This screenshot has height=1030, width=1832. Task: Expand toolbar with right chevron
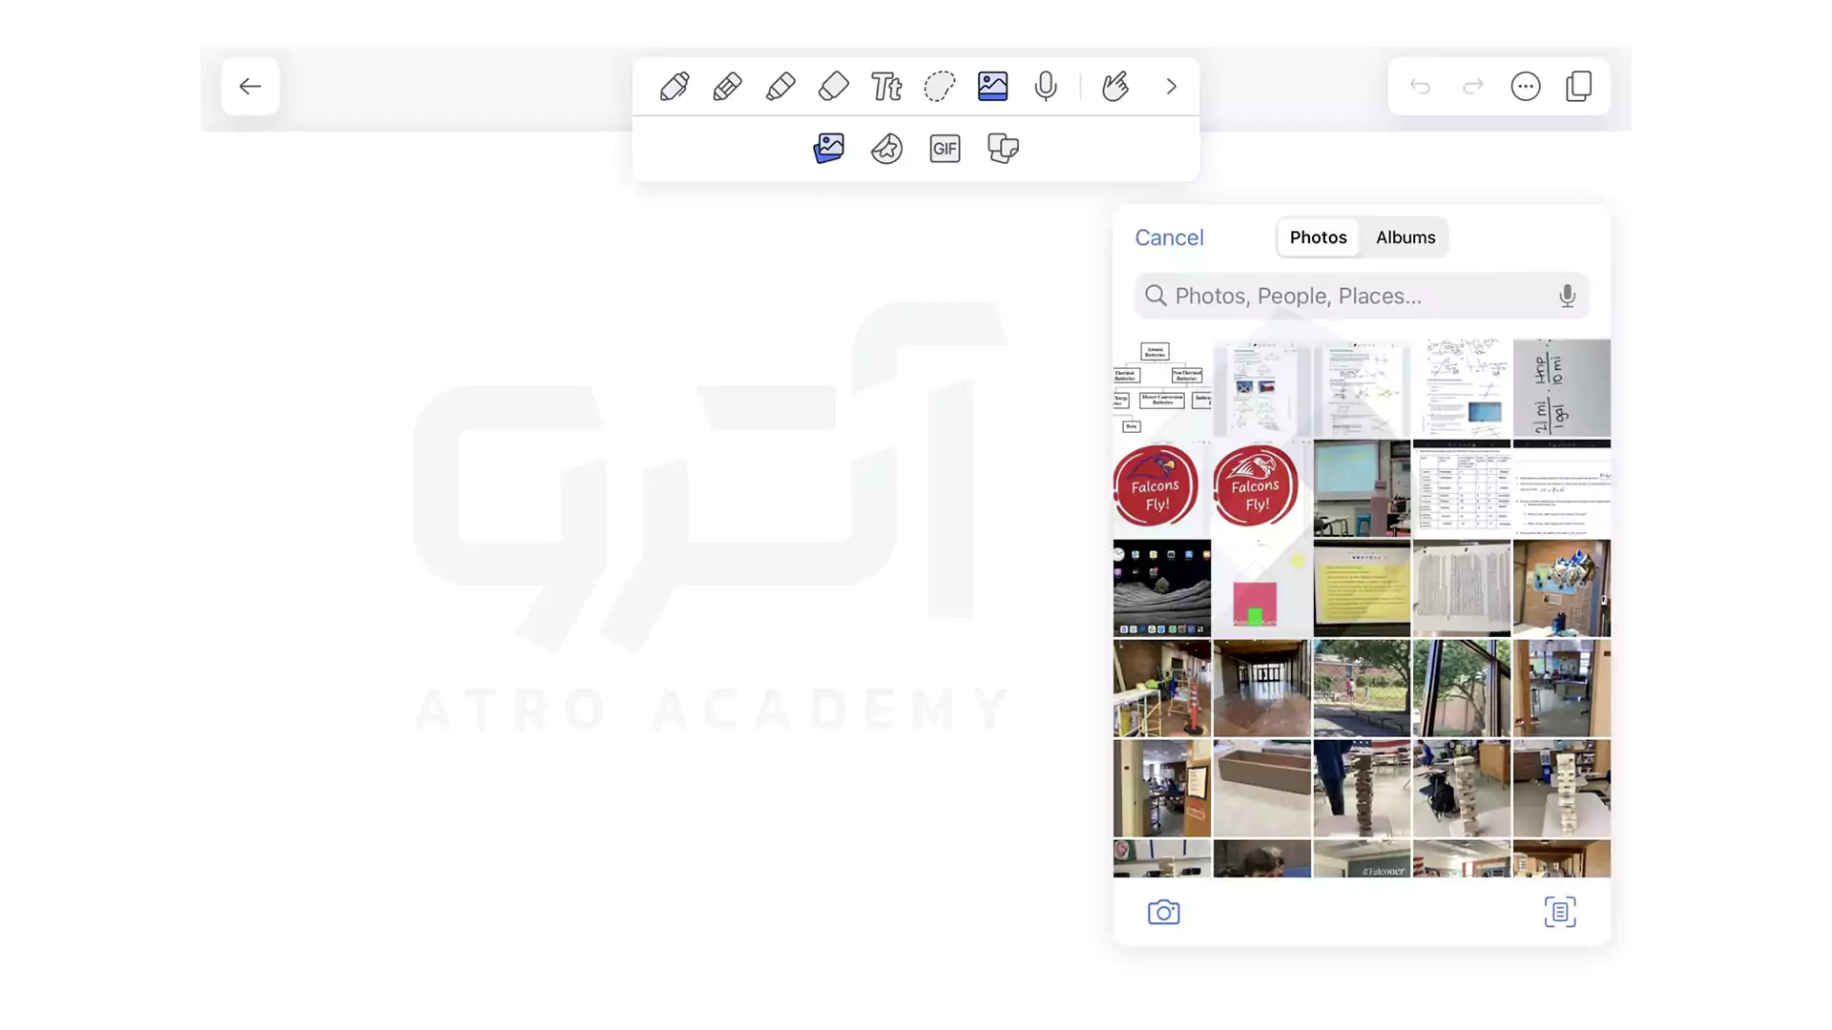tap(1171, 87)
